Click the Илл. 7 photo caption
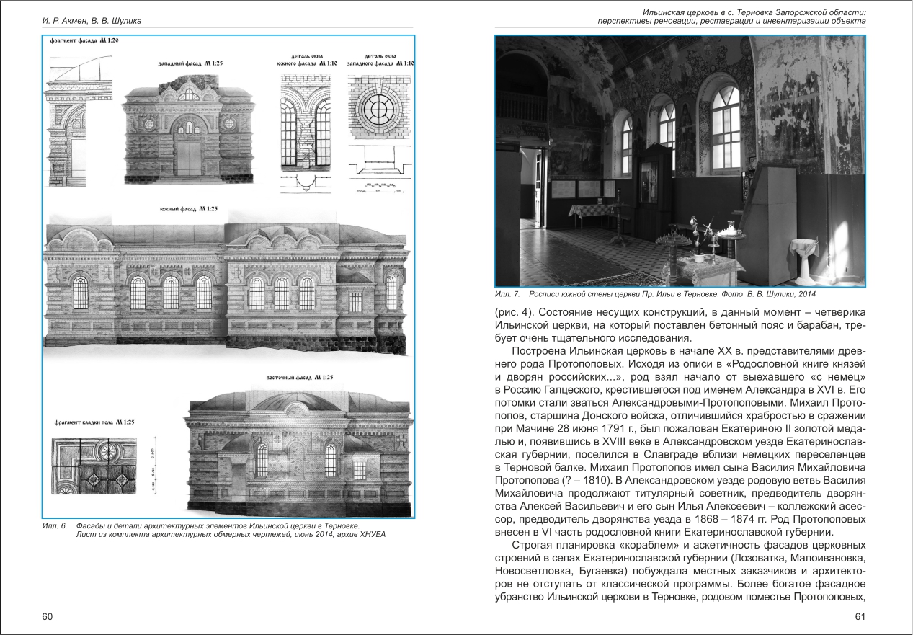Viewport: 913px width, 635px height. (656, 295)
